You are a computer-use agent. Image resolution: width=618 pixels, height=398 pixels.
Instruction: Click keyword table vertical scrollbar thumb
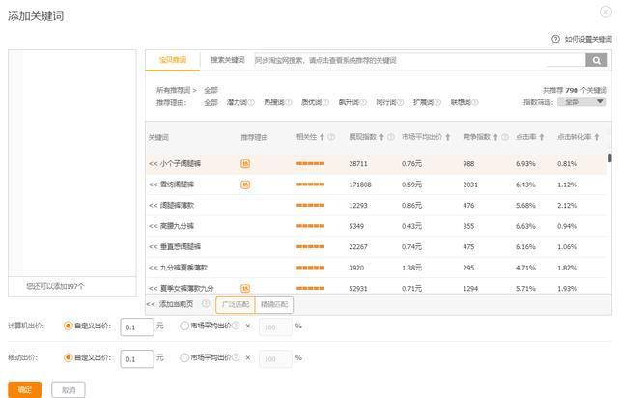pyautogui.click(x=609, y=157)
